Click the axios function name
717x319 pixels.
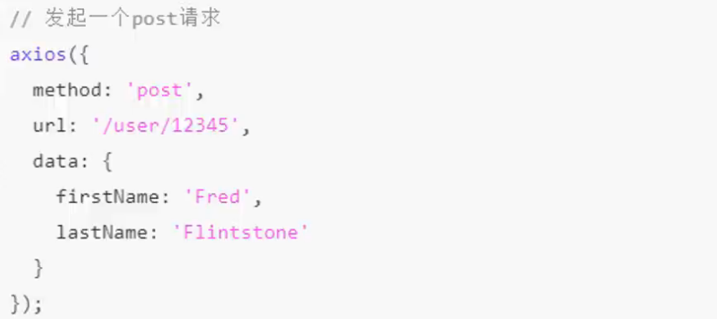click(x=39, y=55)
